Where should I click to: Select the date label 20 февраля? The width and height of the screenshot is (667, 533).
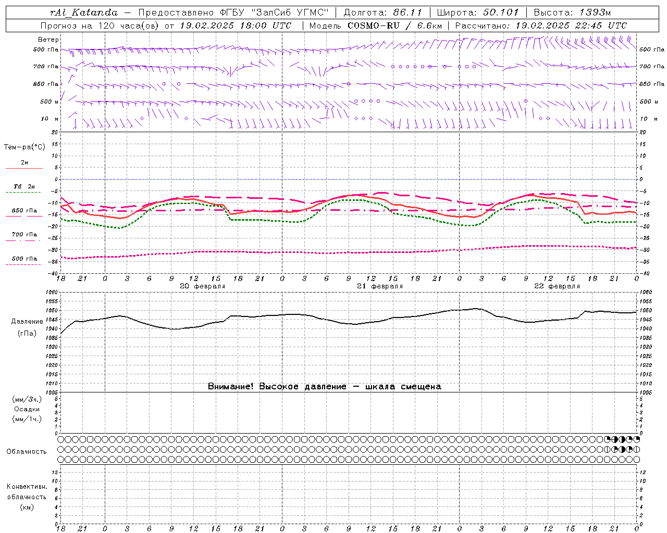click(203, 286)
